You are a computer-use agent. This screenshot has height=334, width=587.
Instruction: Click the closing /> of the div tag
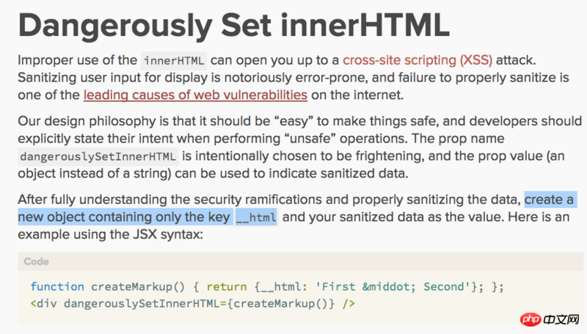[349, 302]
